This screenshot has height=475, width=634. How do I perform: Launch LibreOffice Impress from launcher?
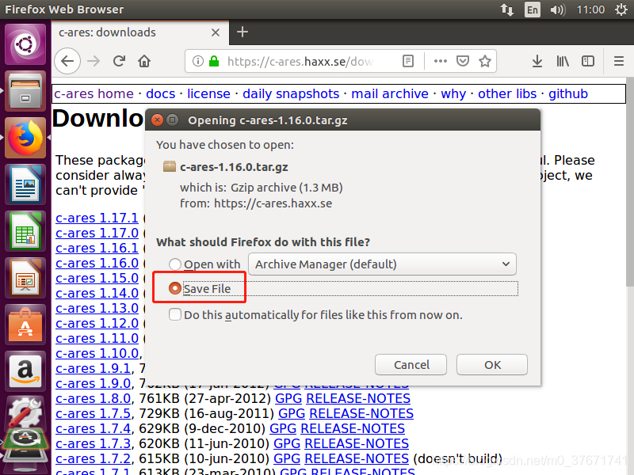coord(25,279)
